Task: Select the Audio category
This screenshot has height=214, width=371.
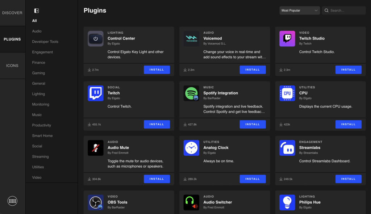Action: [37, 31]
